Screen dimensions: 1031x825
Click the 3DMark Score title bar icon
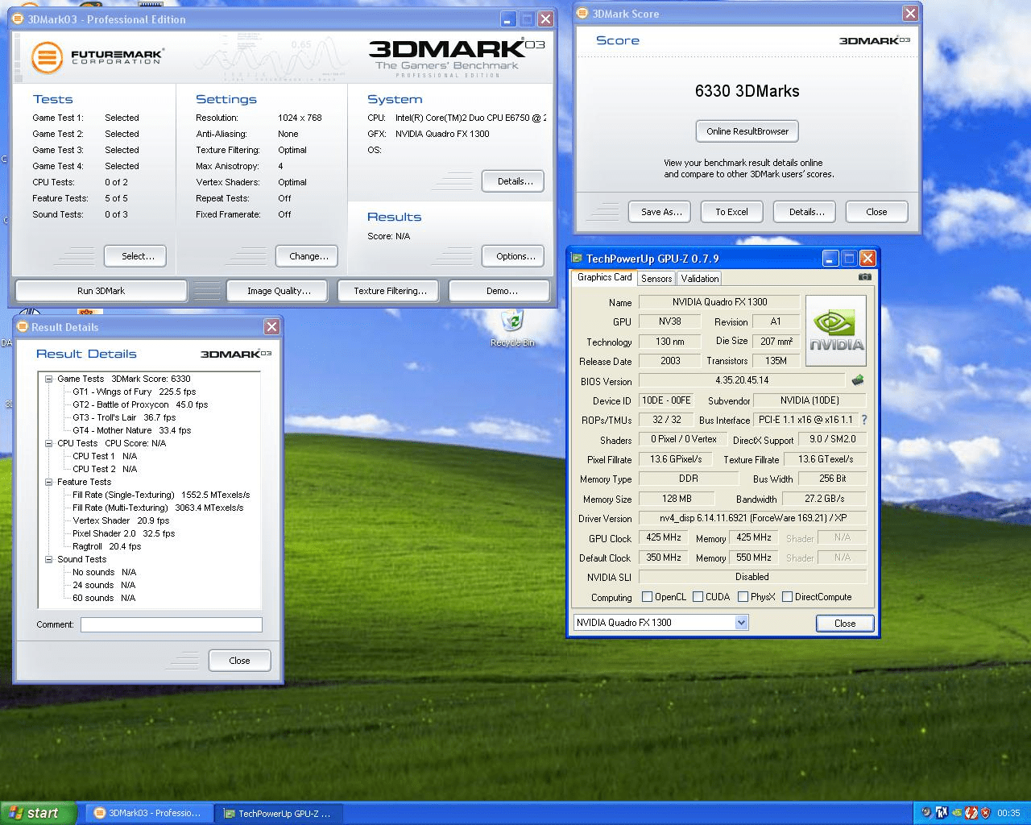pos(582,14)
